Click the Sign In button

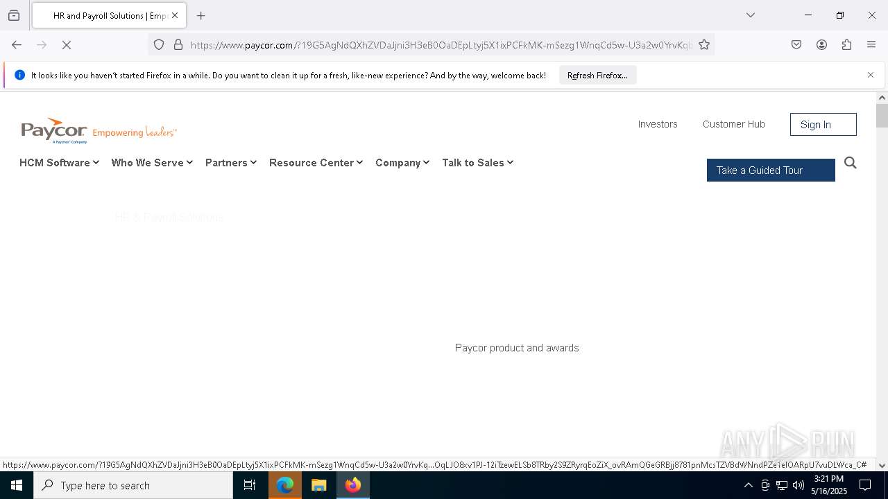pos(823,125)
